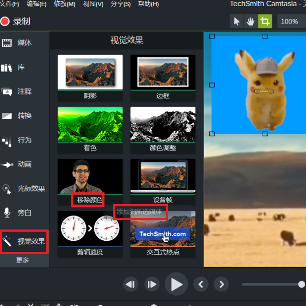Viewport: 306px width, 306px height.
Task: Expand the 更多 more tools option
Action: tap(22, 260)
